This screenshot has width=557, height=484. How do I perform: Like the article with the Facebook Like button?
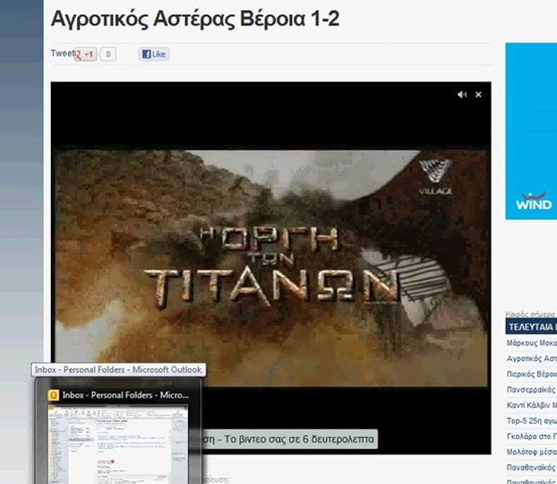(154, 54)
